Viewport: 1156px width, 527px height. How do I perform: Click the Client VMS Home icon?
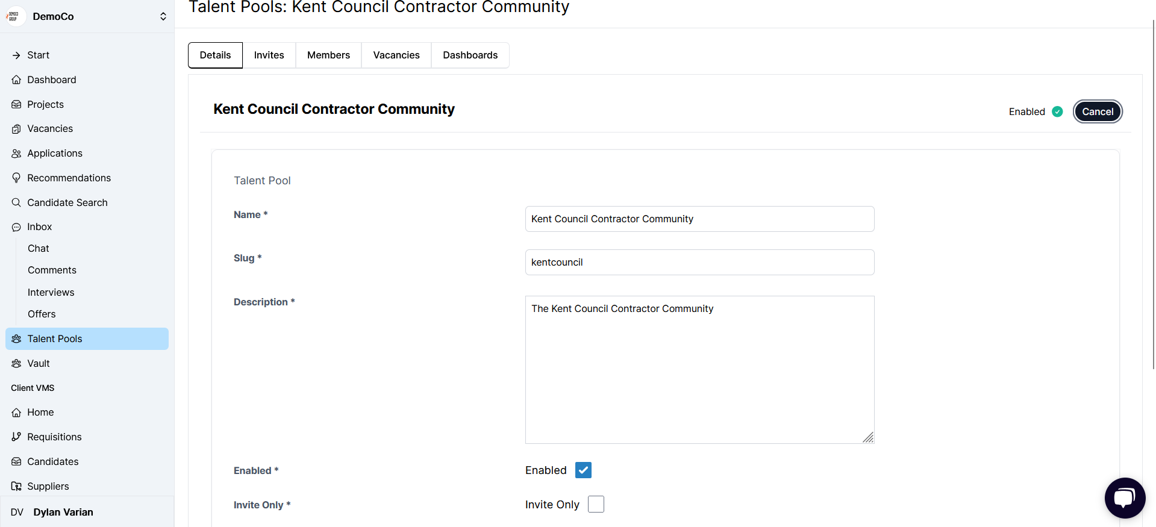click(x=16, y=413)
